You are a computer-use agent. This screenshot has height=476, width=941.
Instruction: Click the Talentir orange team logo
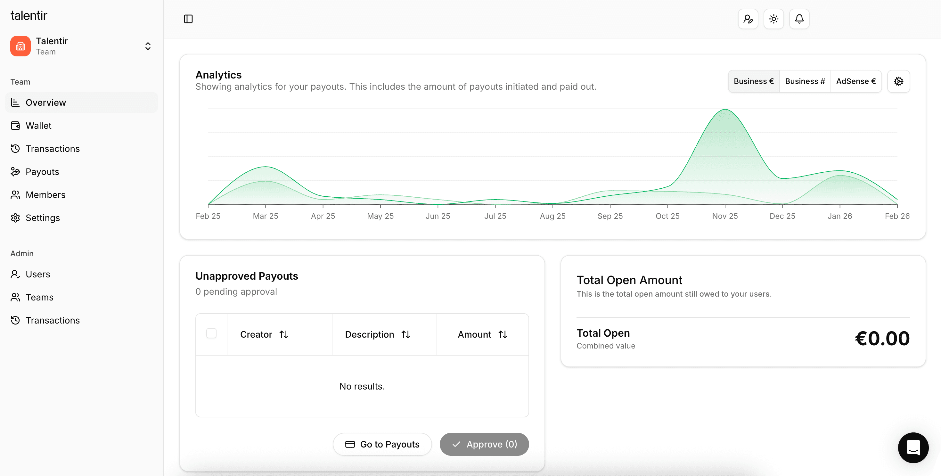point(20,46)
